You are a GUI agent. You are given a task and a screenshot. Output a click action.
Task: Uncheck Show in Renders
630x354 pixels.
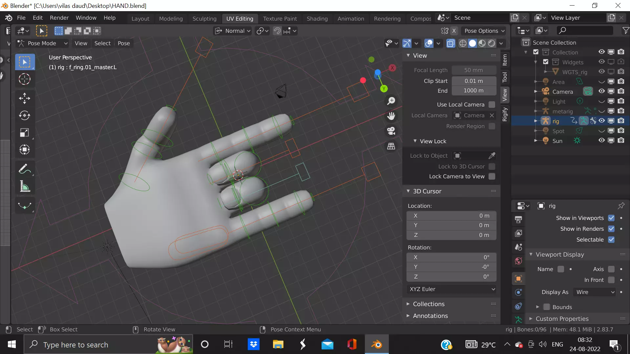[x=611, y=229]
